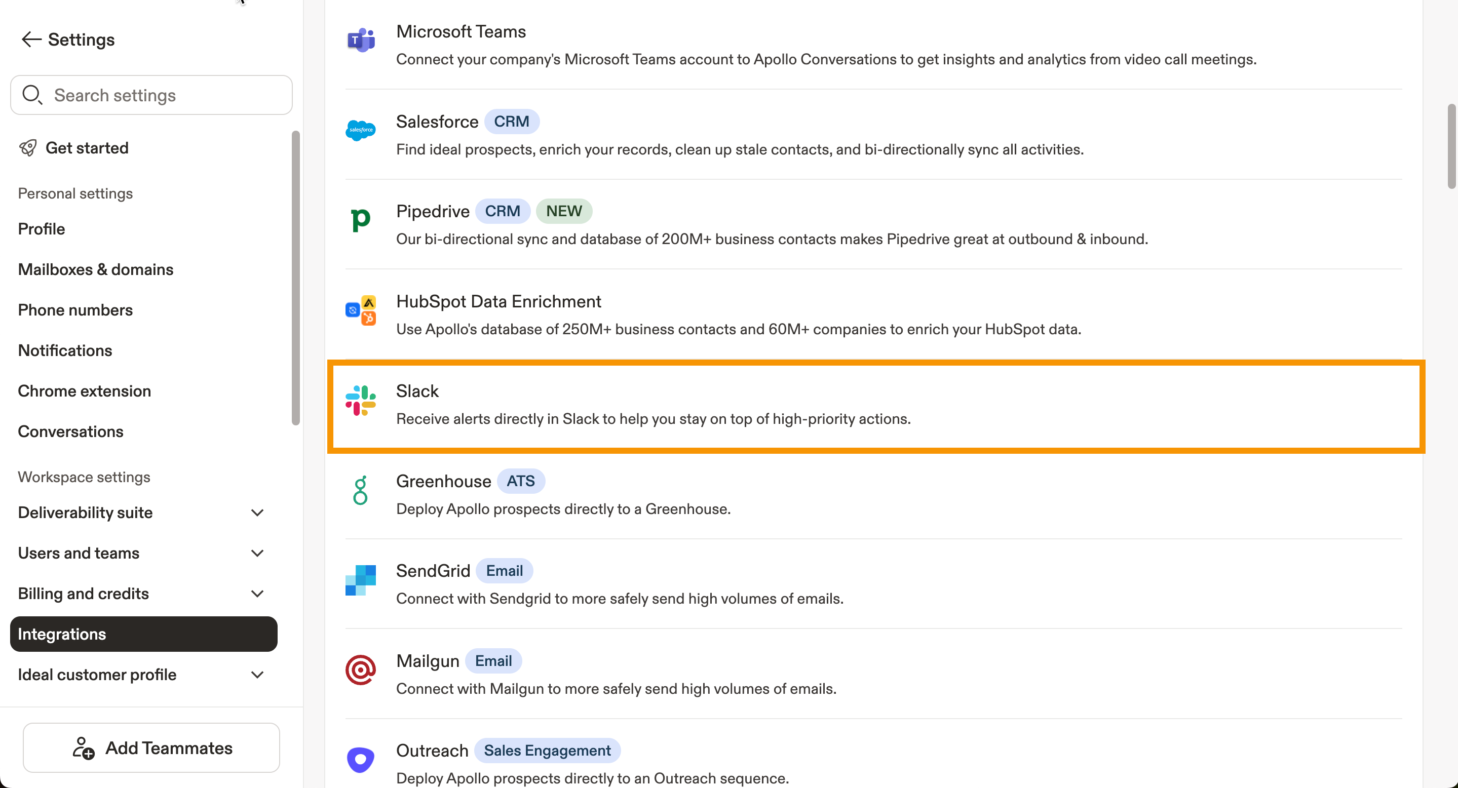Click the Salesforce cloud icon
1458x788 pixels.
point(361,130)
